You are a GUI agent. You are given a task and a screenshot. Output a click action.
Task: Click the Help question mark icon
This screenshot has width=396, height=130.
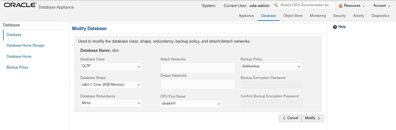pos(335,27)
